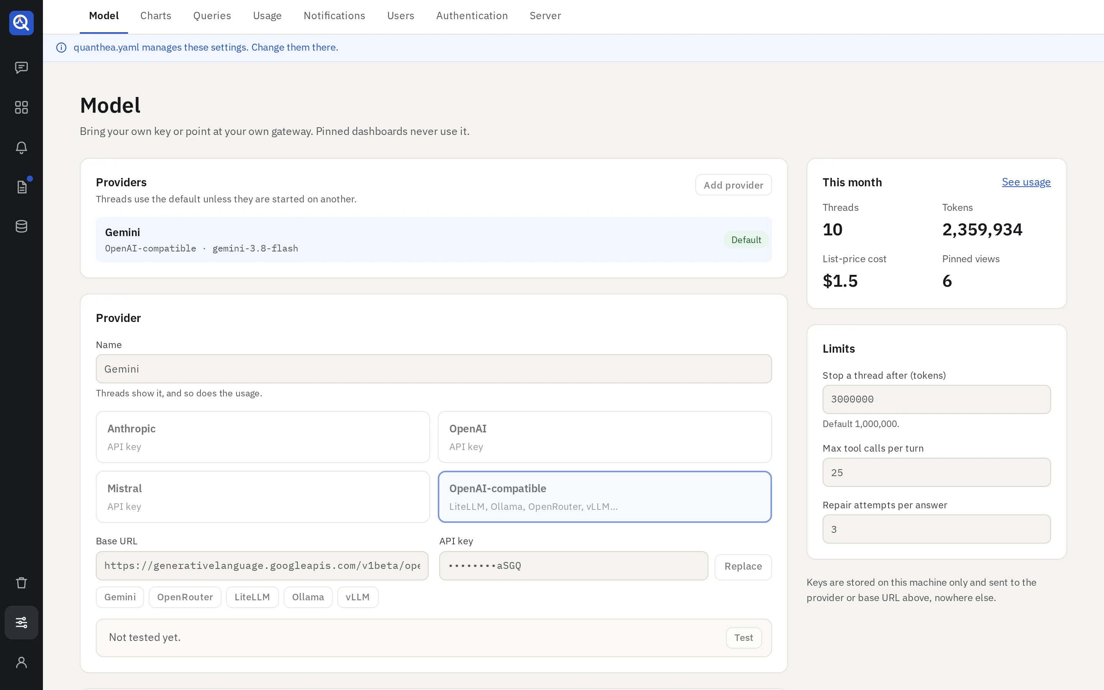This screenshot has width=1104, height=690.
Task: Switch to the Usage tab
Action: click(x=267, y=16)
